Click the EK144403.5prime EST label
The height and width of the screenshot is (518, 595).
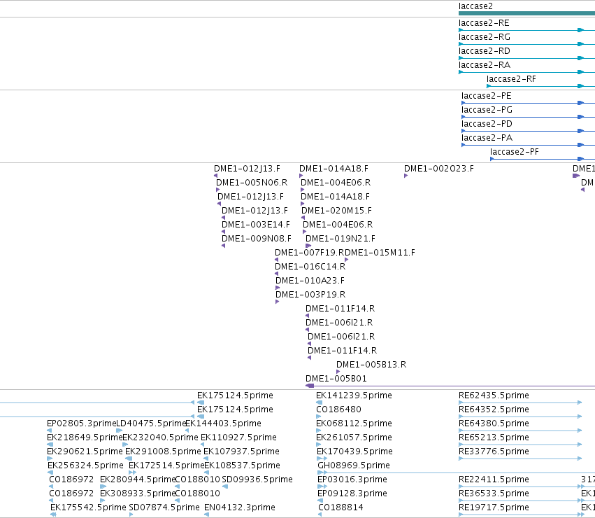pos(223,423)
